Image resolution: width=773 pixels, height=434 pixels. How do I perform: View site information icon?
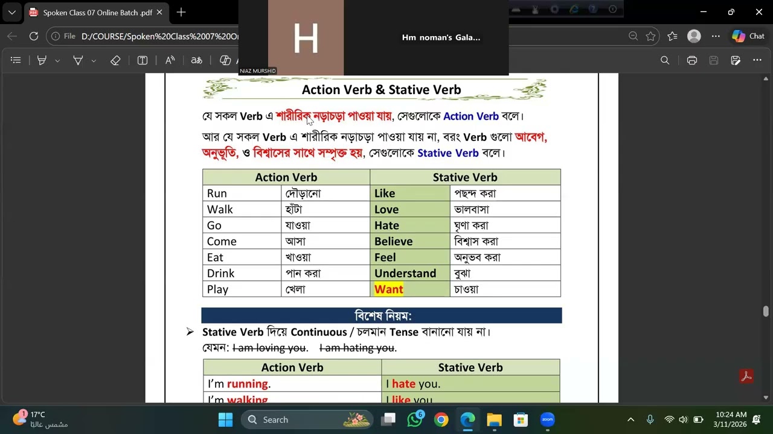[56, 36]
